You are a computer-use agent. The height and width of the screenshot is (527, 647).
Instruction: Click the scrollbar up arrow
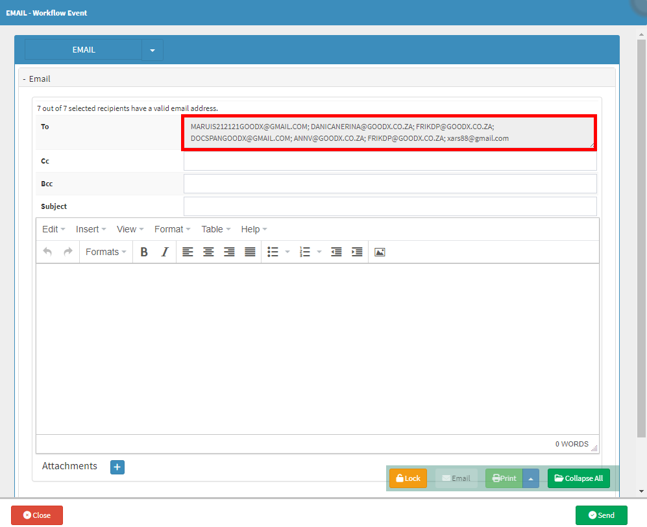coord(641,34)
